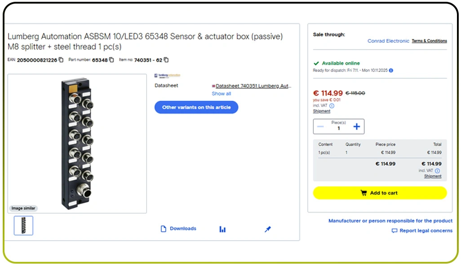Click the compare products bar chart icon
The height and width of the screenshot is (265, 461).
222,229
